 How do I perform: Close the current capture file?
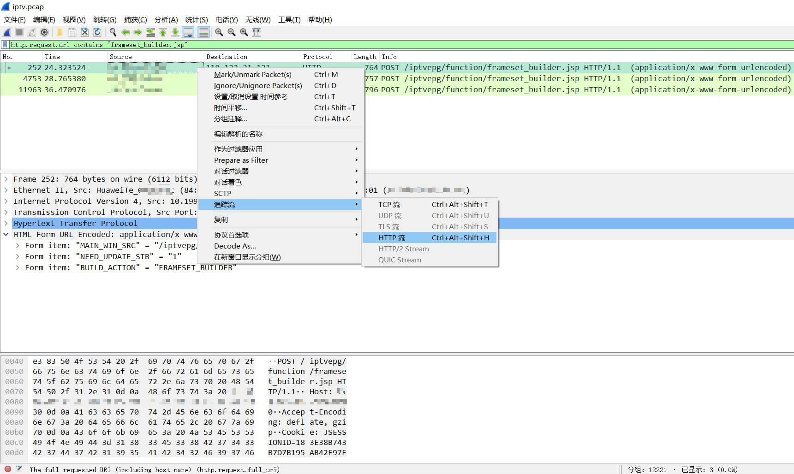tap(84, 32)
